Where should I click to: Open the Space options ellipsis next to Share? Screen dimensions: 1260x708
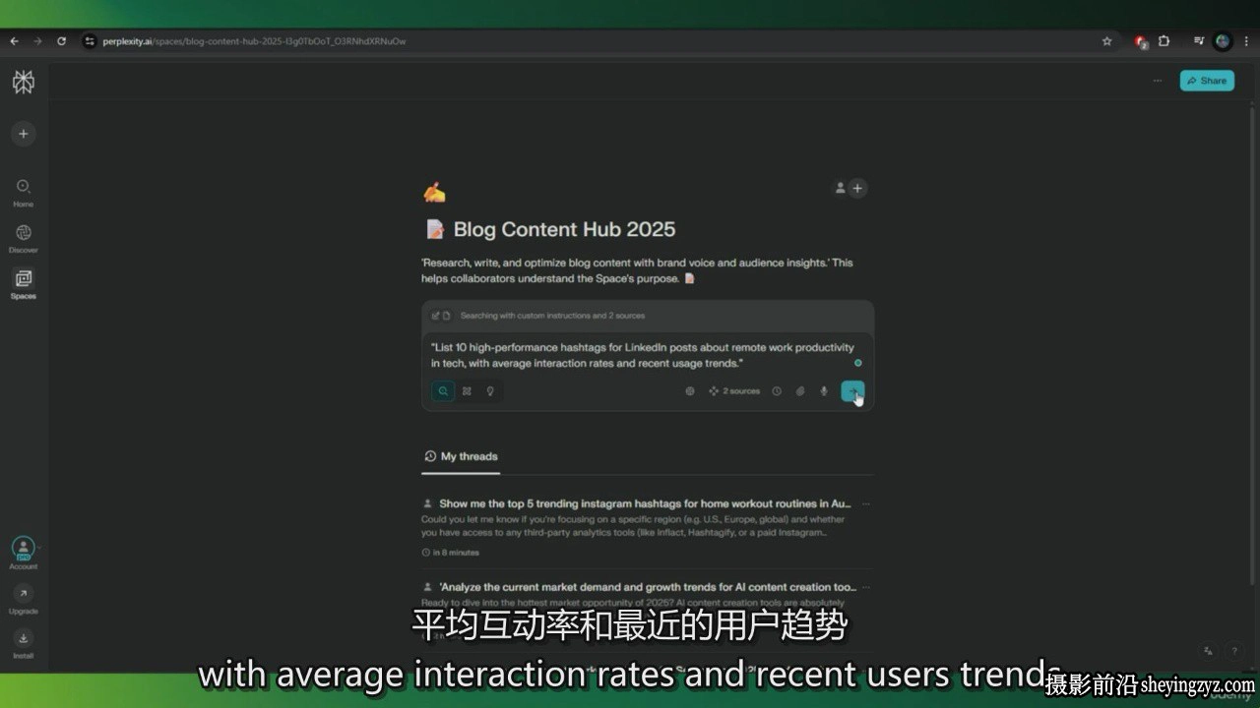[1157, 81]
